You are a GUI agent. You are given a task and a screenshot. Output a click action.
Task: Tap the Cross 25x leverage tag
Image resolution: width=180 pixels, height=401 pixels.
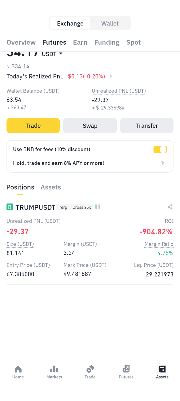[x=82, y=207]
